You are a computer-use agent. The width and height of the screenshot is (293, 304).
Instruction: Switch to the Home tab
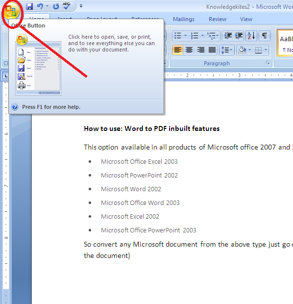coord(36,17)
